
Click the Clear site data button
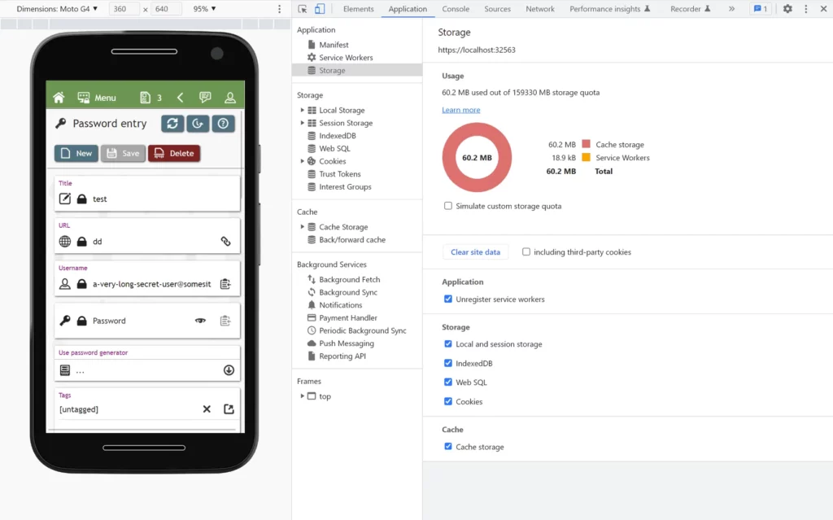coord(475,252)
